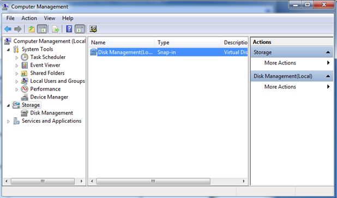Expand the Shared Folders node

(17, 74)
